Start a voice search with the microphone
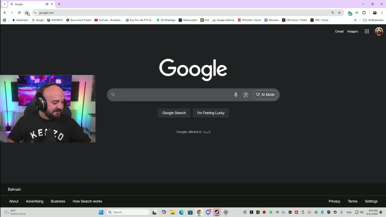The image size is (386, 217). tap(236, 95)
